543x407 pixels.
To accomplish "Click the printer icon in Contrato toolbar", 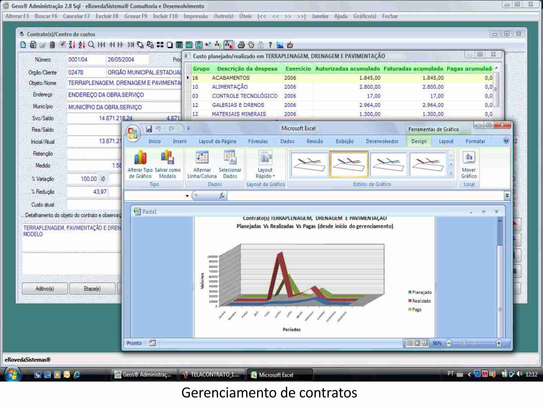I will click(x=241, y=45).
